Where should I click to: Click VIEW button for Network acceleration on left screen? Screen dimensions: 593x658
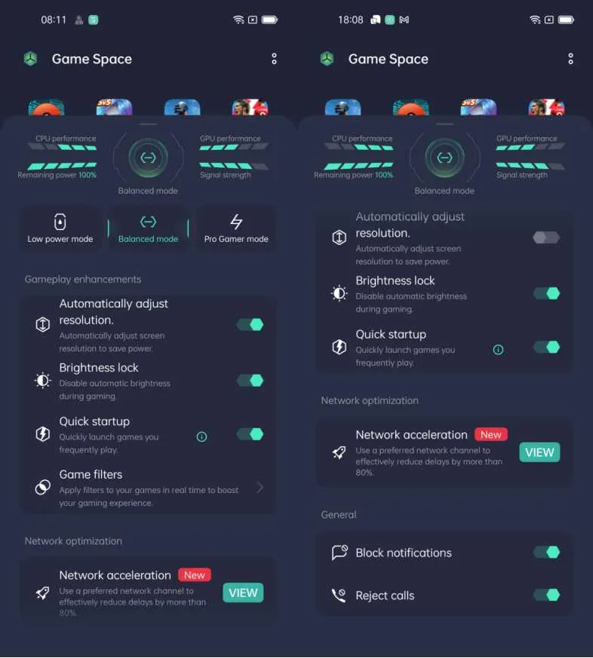pyautogui.click(x=243, y=592)
